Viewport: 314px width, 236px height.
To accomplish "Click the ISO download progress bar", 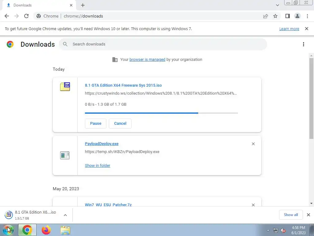I will pyautogui.click(x=161, y=113).
